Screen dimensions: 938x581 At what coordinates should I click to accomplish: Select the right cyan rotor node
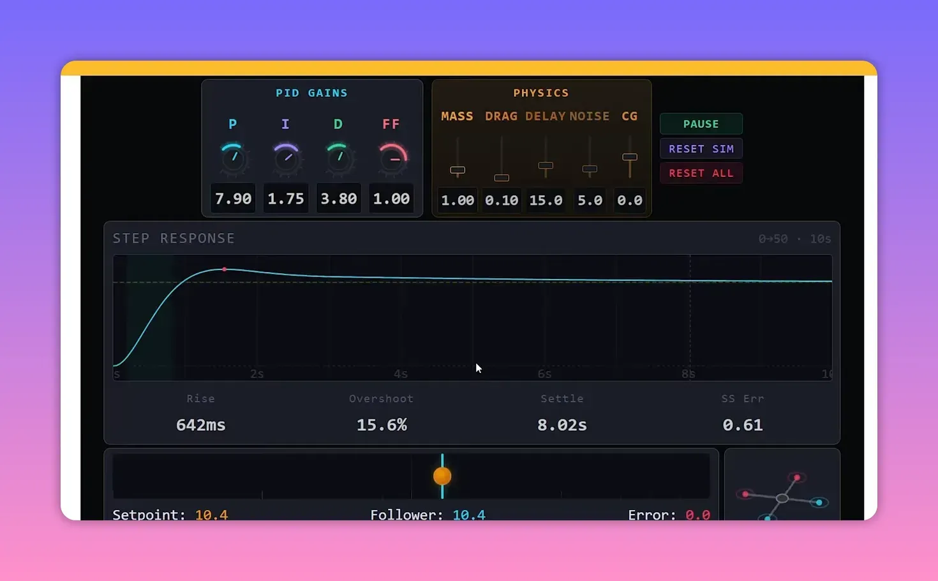819,502
